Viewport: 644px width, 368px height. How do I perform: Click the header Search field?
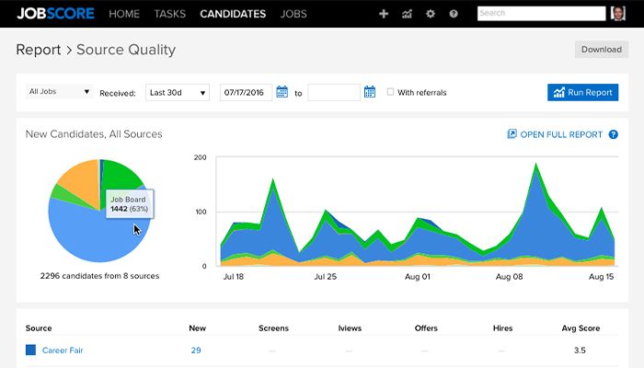[540, 14]
